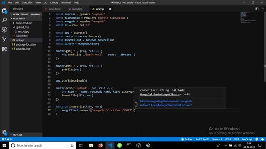Click the microphone in taskbar search

[72, 145]
